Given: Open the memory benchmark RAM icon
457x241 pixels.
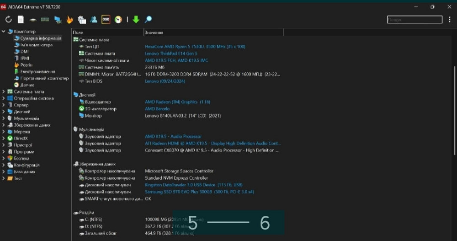Looking at the screenshot, I should pos(45,20).
